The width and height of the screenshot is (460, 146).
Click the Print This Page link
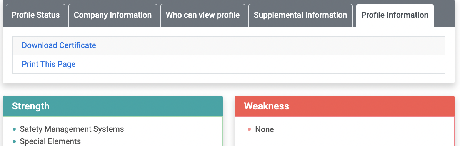tap(49, 64)
